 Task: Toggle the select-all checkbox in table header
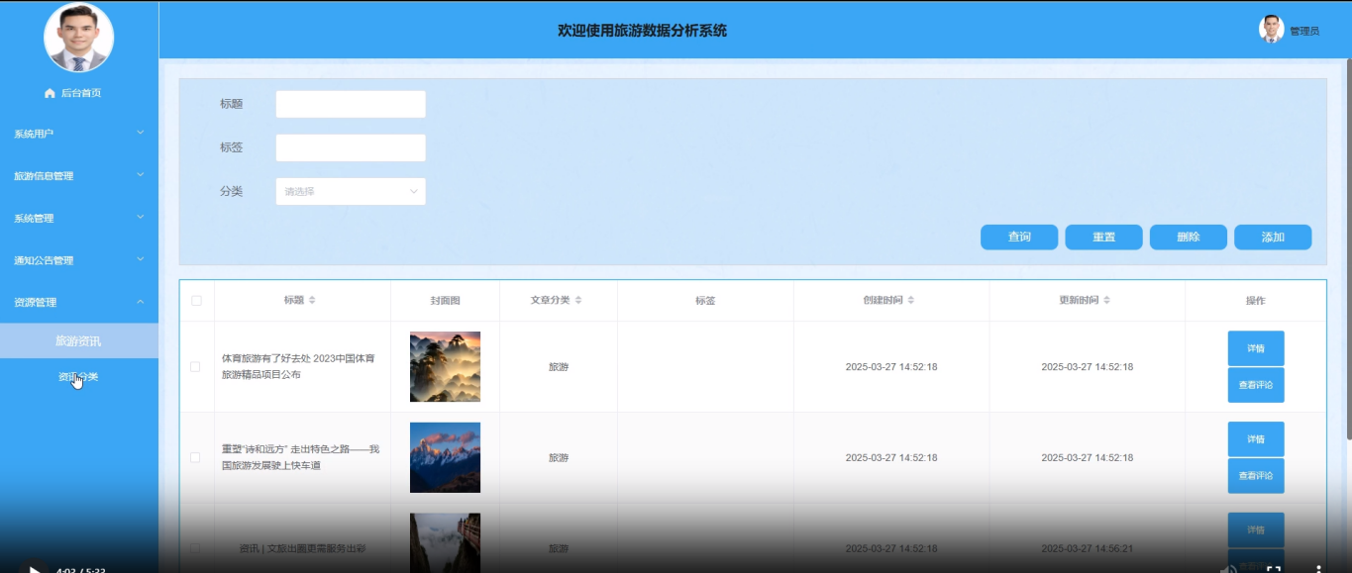(196, 300)
